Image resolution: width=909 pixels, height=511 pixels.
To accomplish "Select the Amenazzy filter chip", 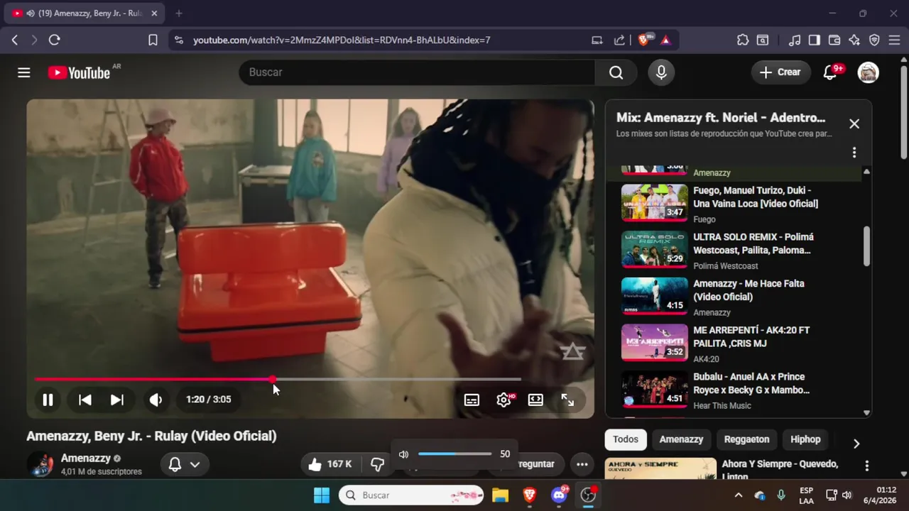I will click(x=681, y=439).
